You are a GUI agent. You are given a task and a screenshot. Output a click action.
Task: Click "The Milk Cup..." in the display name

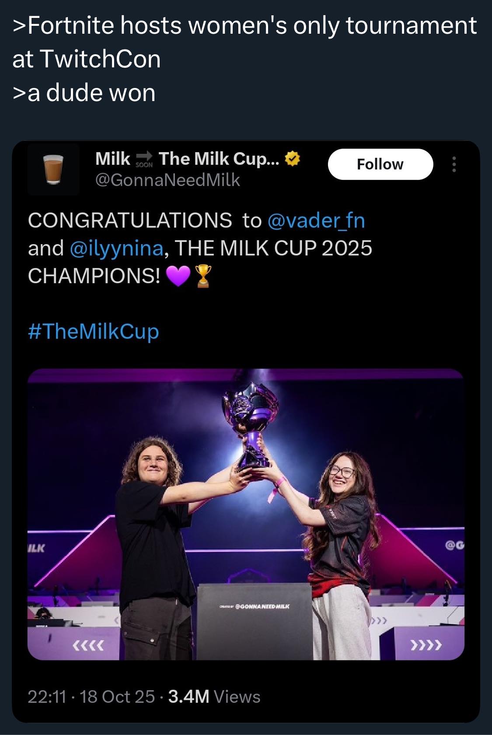[218, 159]
